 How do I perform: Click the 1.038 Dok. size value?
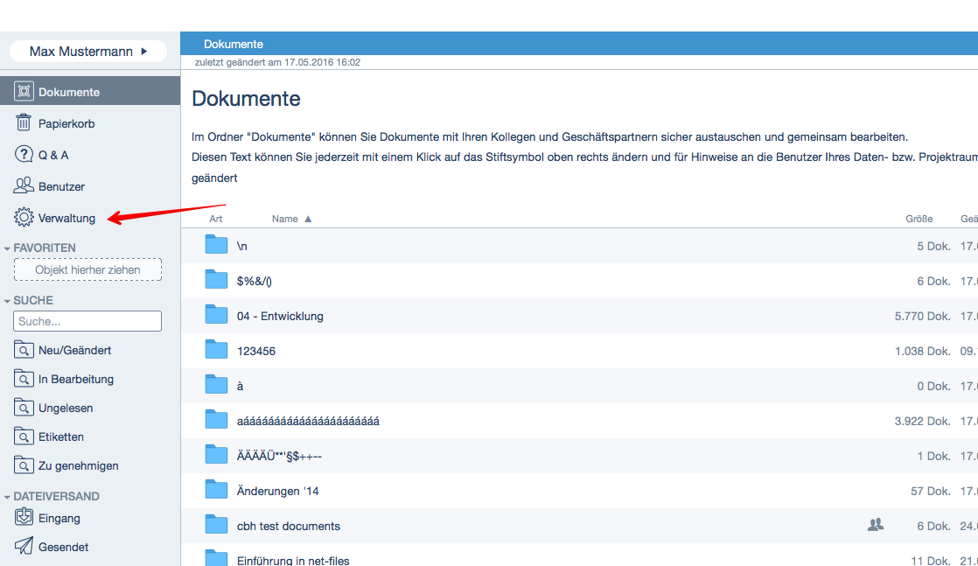coord(923,352)
